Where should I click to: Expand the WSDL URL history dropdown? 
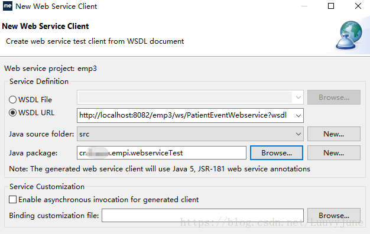[298, 116]
